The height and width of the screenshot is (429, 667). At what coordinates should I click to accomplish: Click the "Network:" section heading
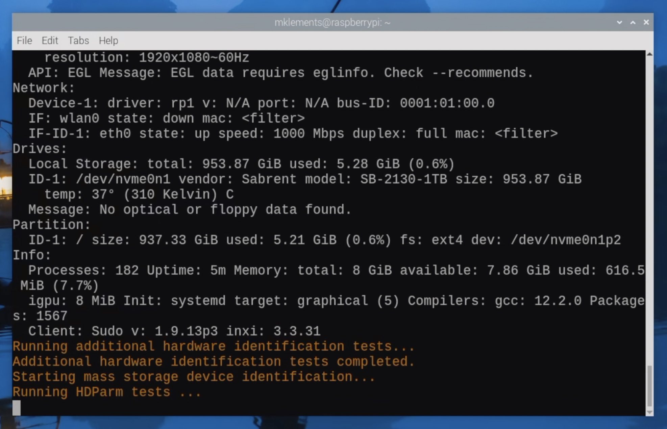pos(44,88)
